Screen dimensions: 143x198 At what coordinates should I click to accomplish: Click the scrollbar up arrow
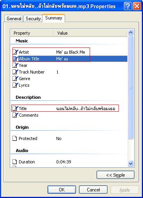point(131,32)
